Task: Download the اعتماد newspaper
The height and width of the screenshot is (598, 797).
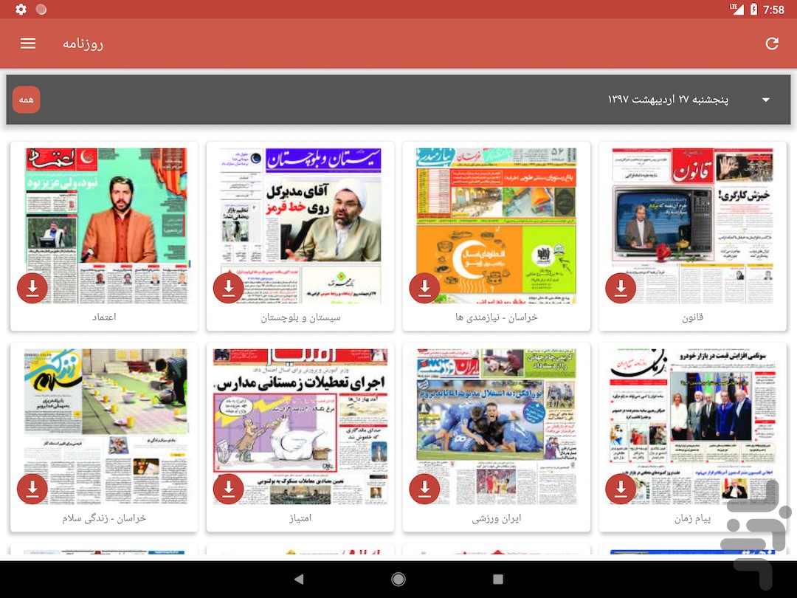Action: pos(32,288)
